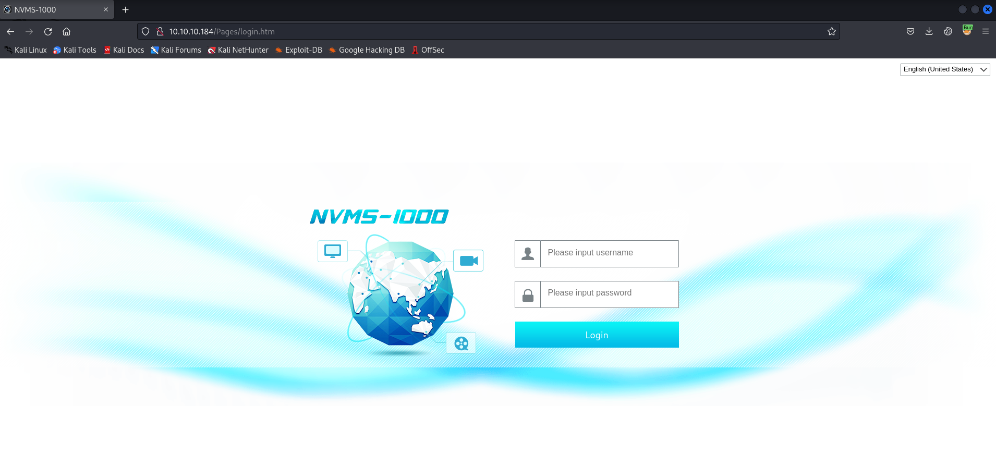Open the Google Hacking DB bookmark
The image size is (996, 455).
(367, 50)
